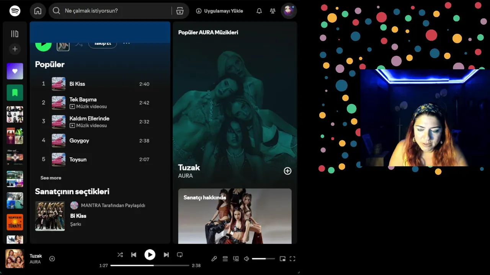Open the Müzik videosu tag under Kaldım Ellerinde
This screenshot has width=490, height=275.
click(88, 125)
